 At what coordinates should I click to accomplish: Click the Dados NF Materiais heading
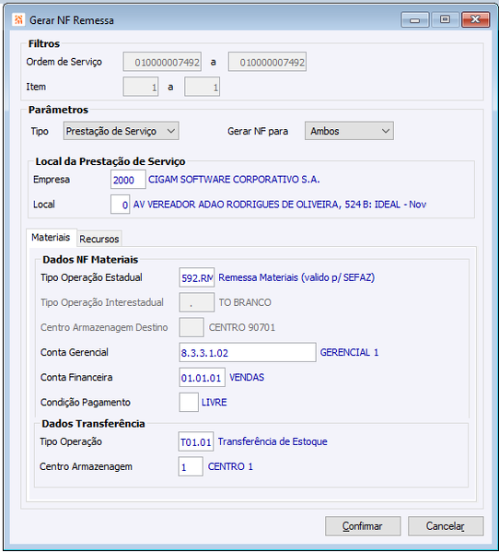tap(90, 260)
